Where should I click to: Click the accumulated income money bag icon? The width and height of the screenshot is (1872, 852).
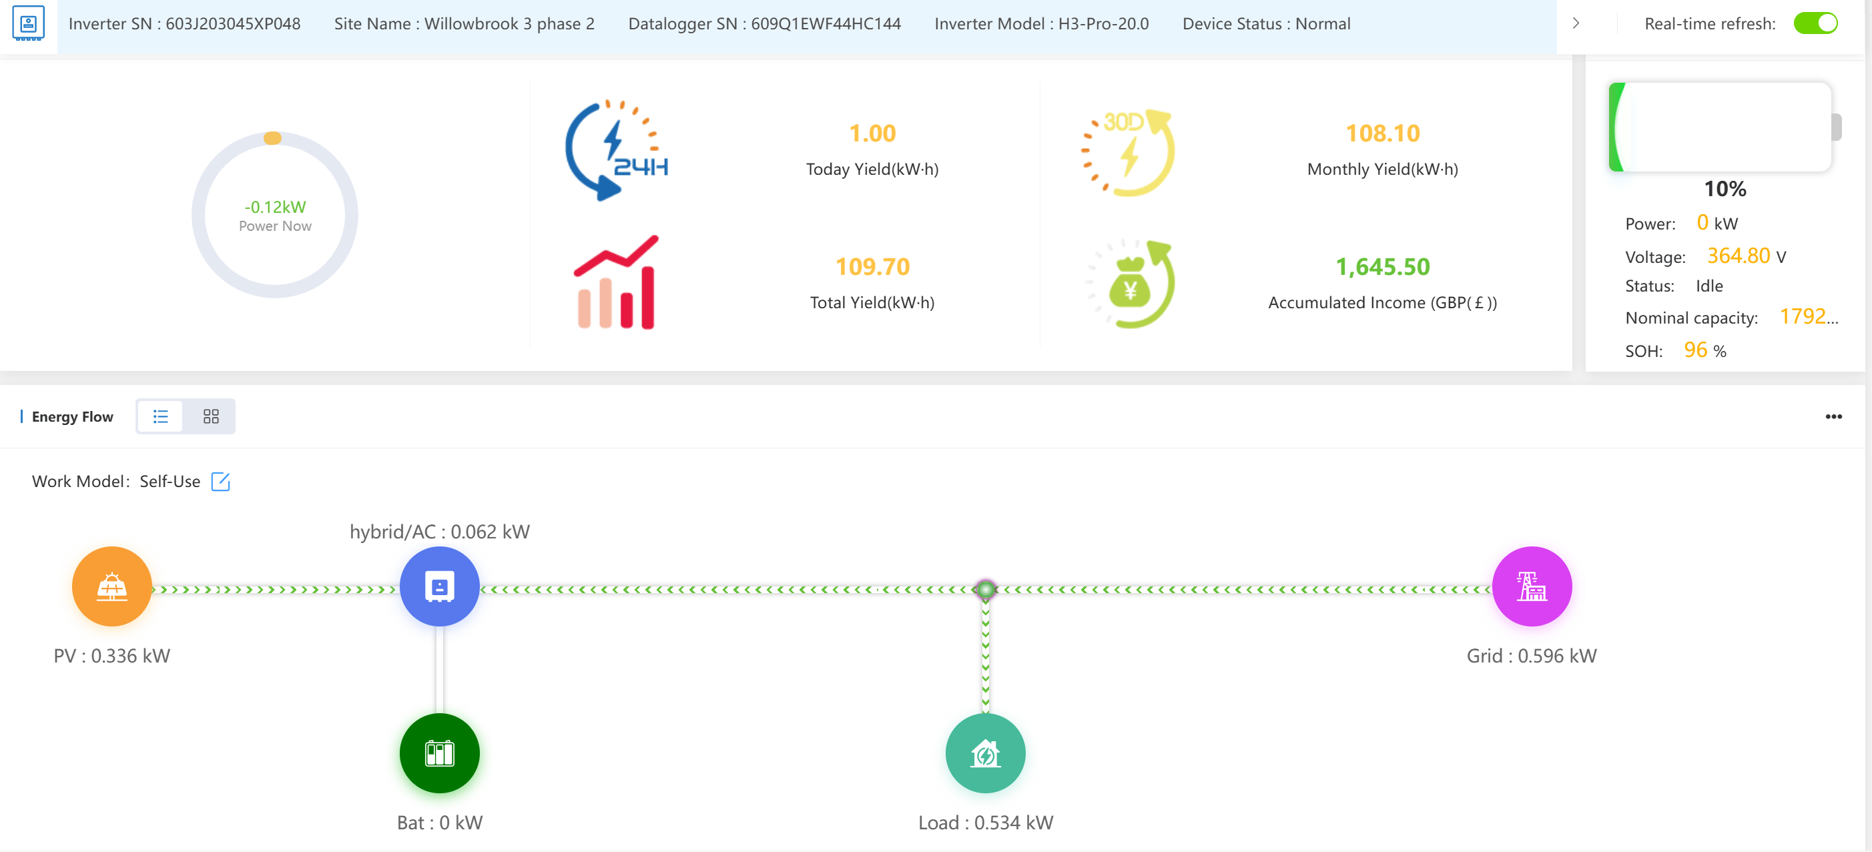pos(1131,285)
